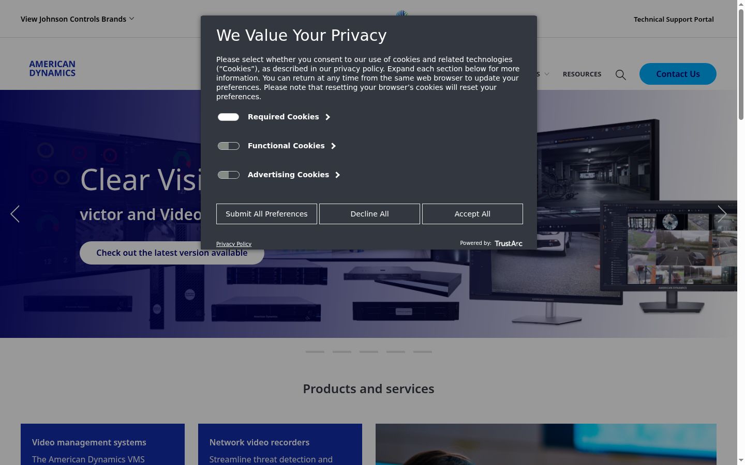745x465 pixels.
Task: Open the Network video recorders card
Action: [280, 444]
